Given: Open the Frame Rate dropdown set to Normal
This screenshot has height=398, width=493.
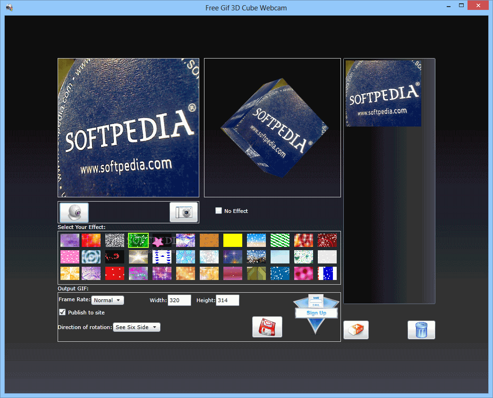Looking at the screenshot, I should tap(108, 300).
